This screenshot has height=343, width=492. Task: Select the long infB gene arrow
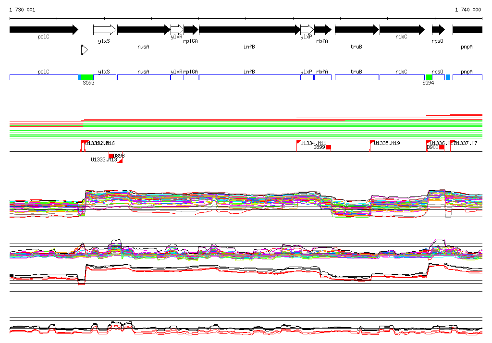250,30
